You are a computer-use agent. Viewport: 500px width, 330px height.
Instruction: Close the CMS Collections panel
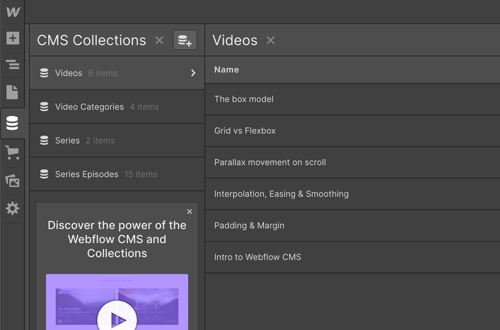point(159,40)
